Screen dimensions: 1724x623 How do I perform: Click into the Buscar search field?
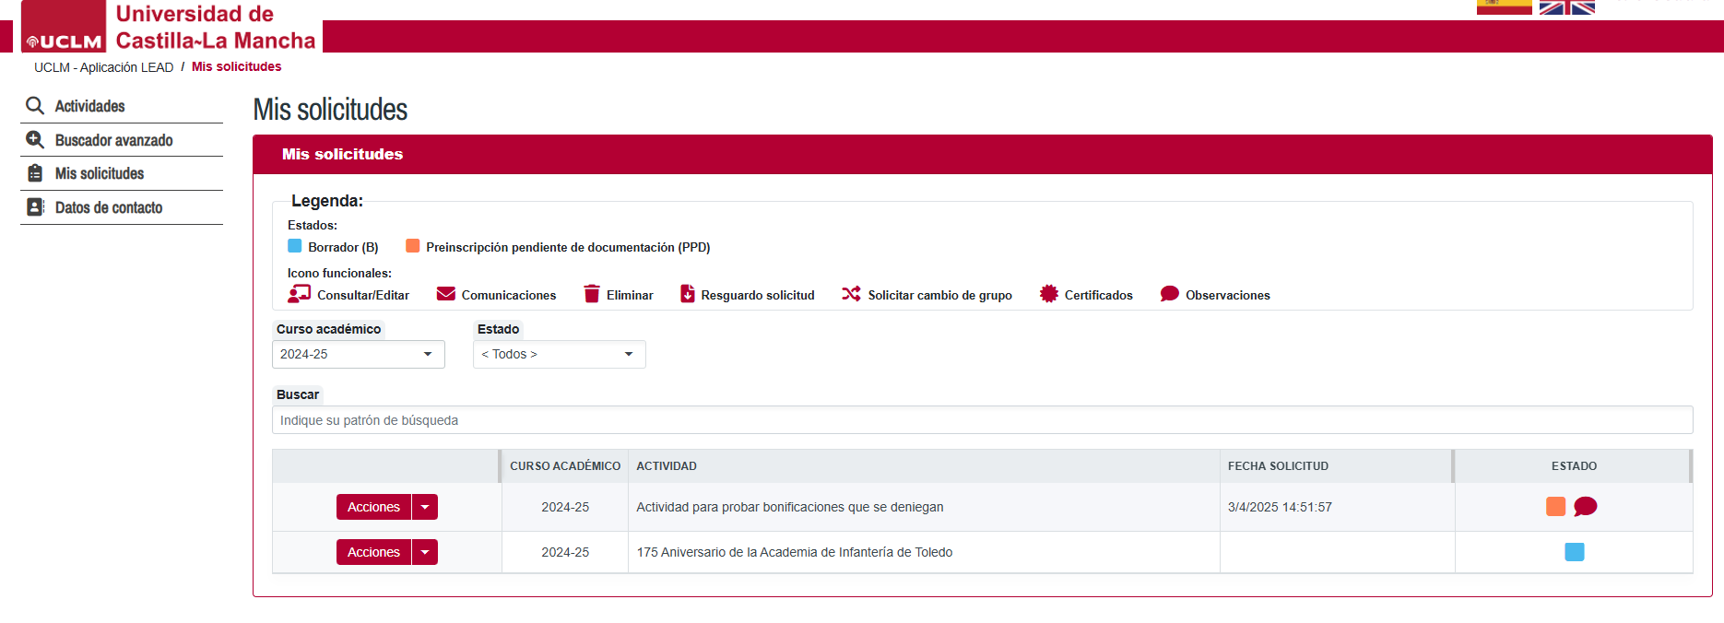[x=982, y=420]
